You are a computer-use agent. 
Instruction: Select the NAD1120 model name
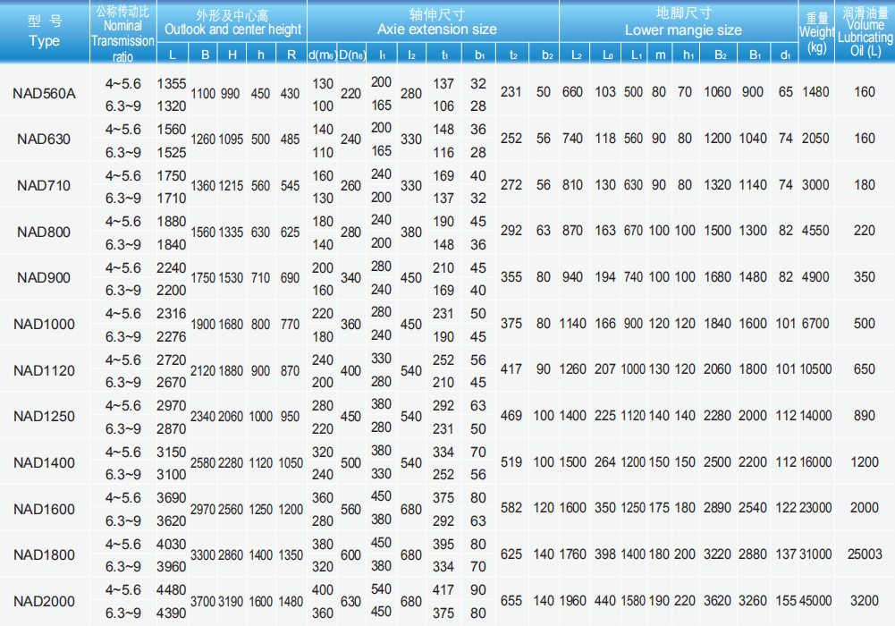pyautogui.click(x=44, y=370)
